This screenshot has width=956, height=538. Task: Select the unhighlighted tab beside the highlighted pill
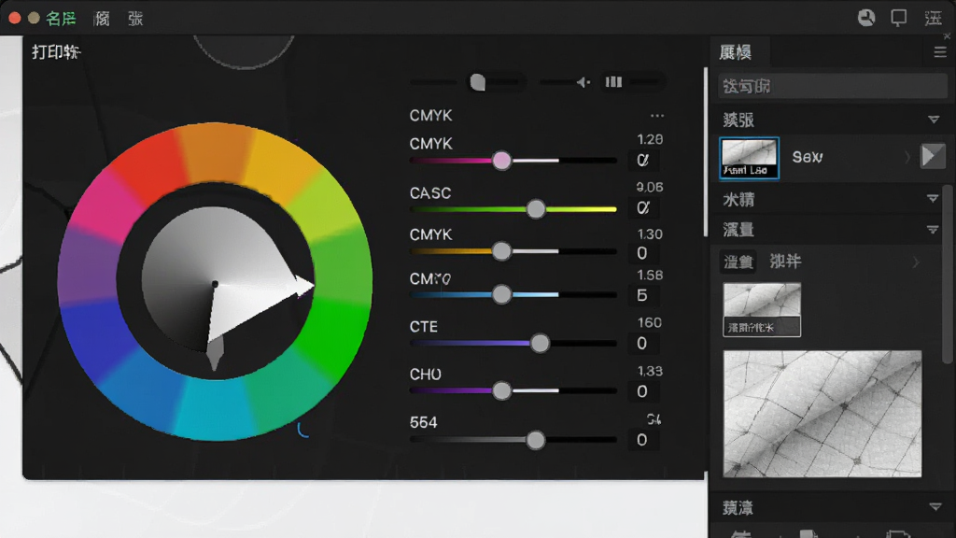tap(785, 262)
